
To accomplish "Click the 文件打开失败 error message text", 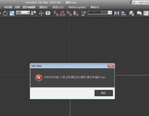I will [x=74, y=77].
